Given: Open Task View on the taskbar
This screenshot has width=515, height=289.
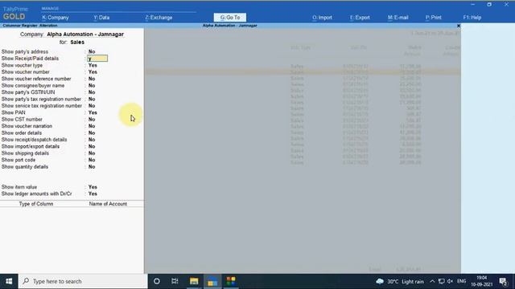Looking at the screenshot, I should (175, 281).
